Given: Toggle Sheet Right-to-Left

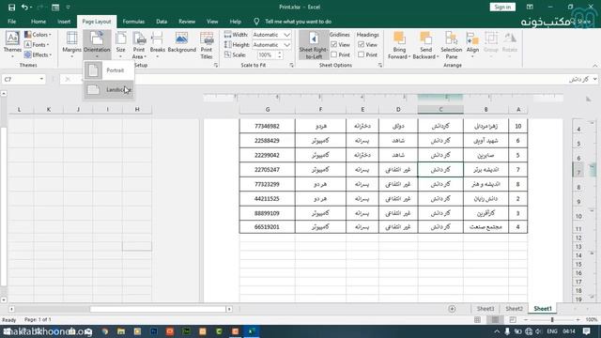Looking at the screenshot, I should pos(314,45).
